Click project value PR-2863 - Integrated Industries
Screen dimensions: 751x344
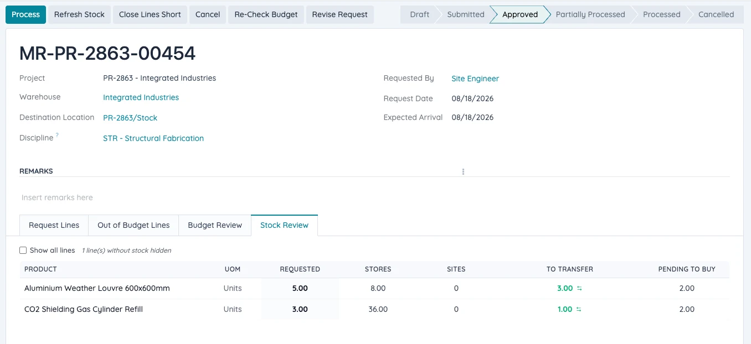pyautogui.click(x=160, y=78)
